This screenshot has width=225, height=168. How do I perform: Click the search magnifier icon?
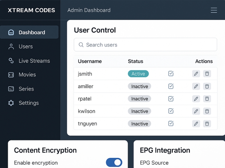click(x=81, y=45)
